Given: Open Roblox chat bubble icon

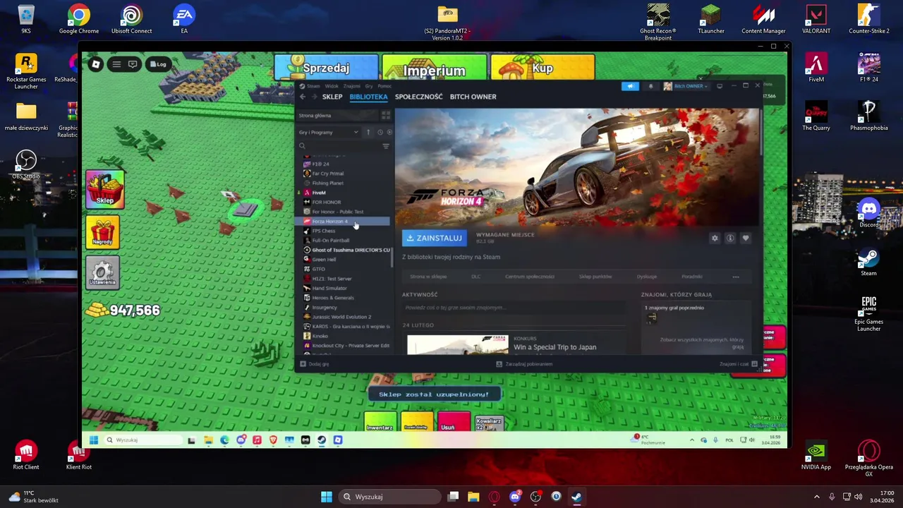Looking at the screenshot, I should pos(133,64).
